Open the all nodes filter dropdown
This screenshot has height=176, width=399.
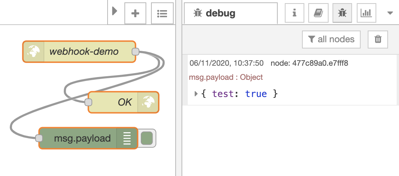click(331, 39)
